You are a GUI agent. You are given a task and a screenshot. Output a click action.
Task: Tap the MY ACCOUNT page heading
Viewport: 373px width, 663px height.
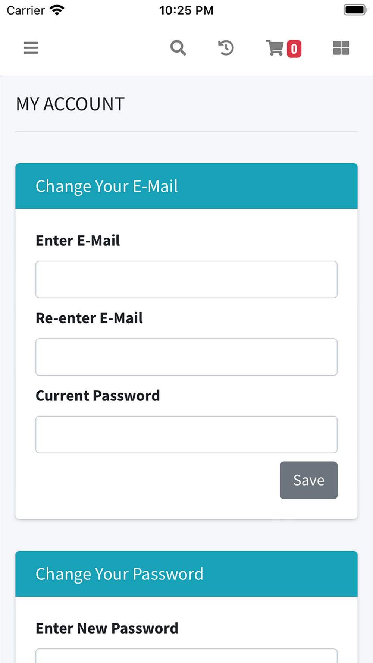click(70, 104)
